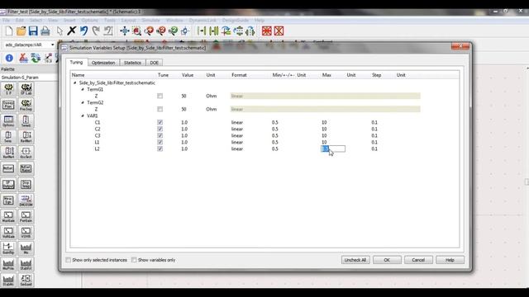The image size is (529, 297).
Task: Click the L2 Max value input field
Action: click(333, 148)
